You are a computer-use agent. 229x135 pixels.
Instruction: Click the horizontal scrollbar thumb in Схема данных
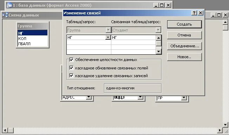(x=11, y=130)
